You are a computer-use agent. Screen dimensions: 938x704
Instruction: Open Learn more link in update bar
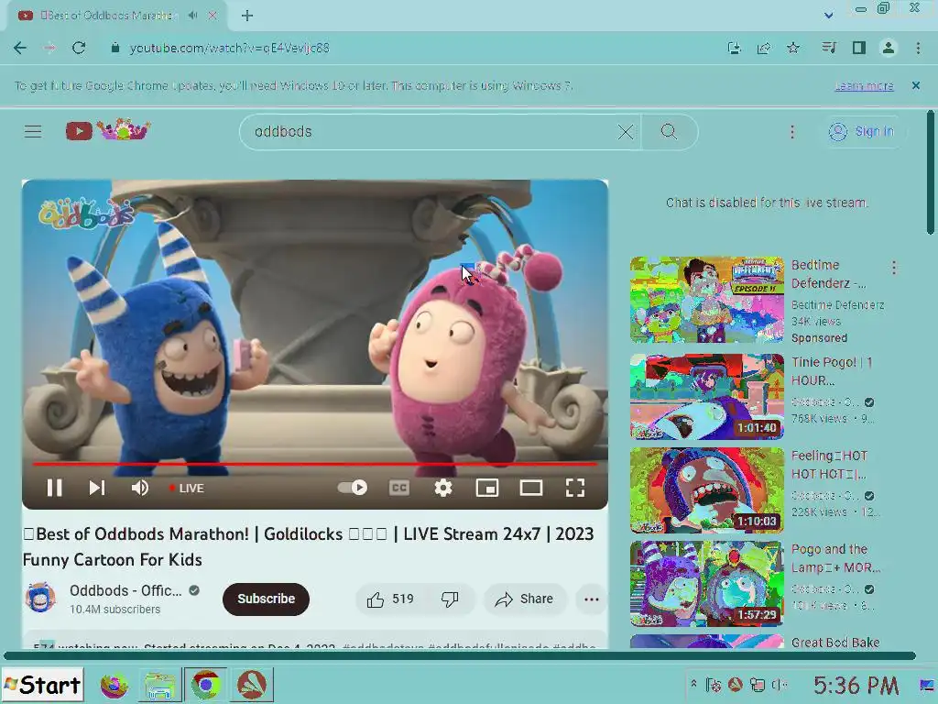pyautogui.click(x=864, y=85)
